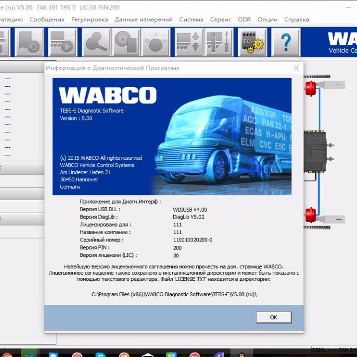357x357 pixels.
Task: Open the Сервис menu
Action: [221, 19]
